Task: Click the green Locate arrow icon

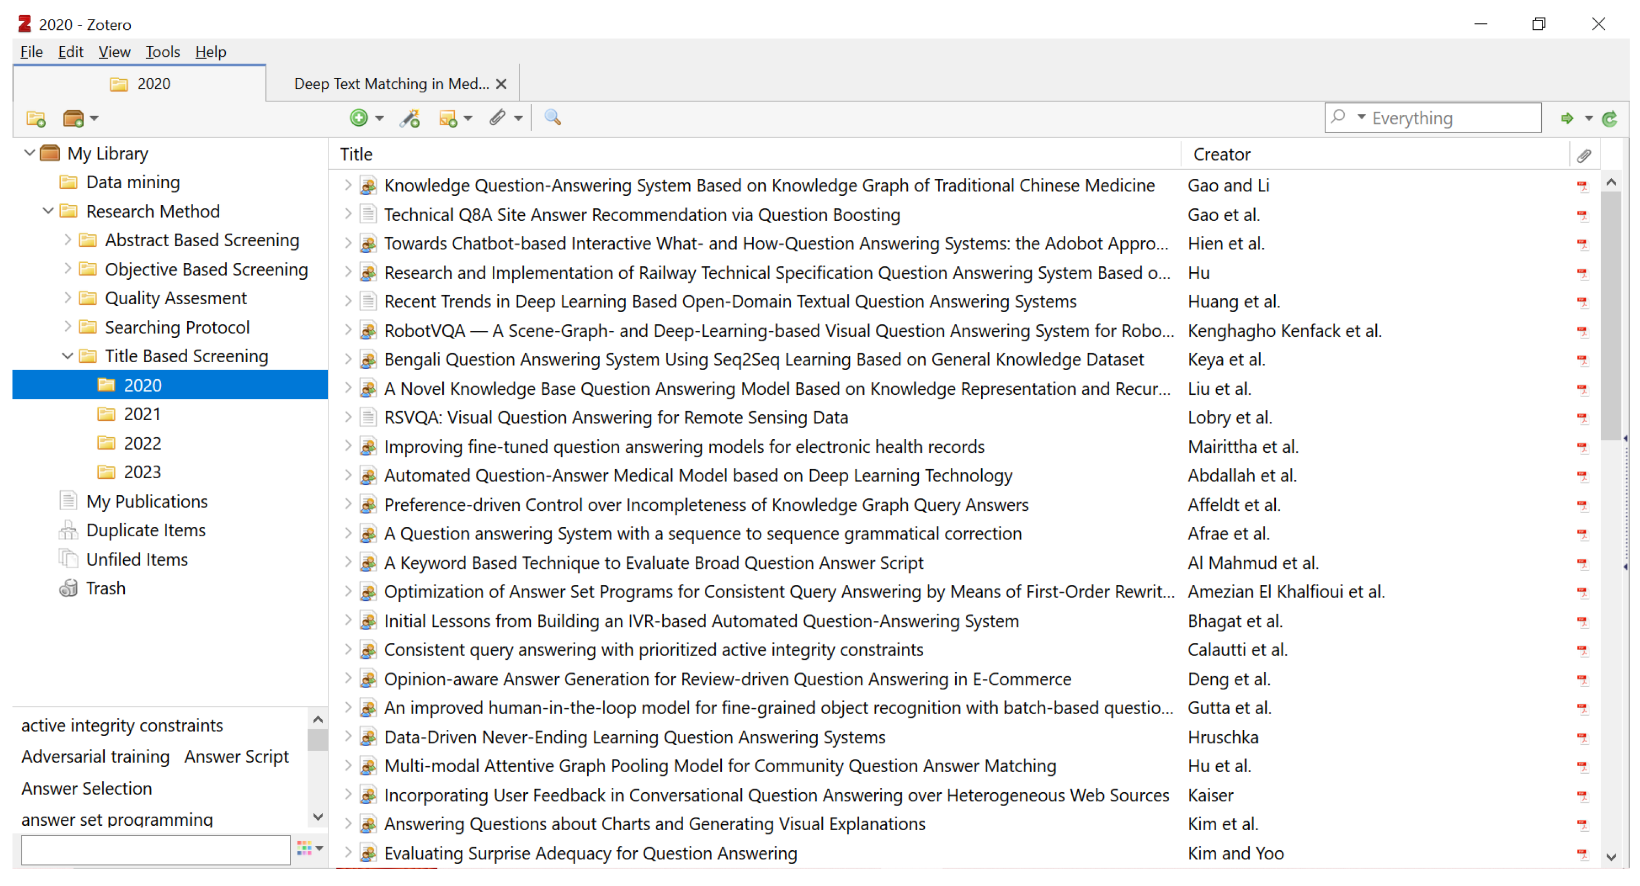Action: click(1567, 118)
